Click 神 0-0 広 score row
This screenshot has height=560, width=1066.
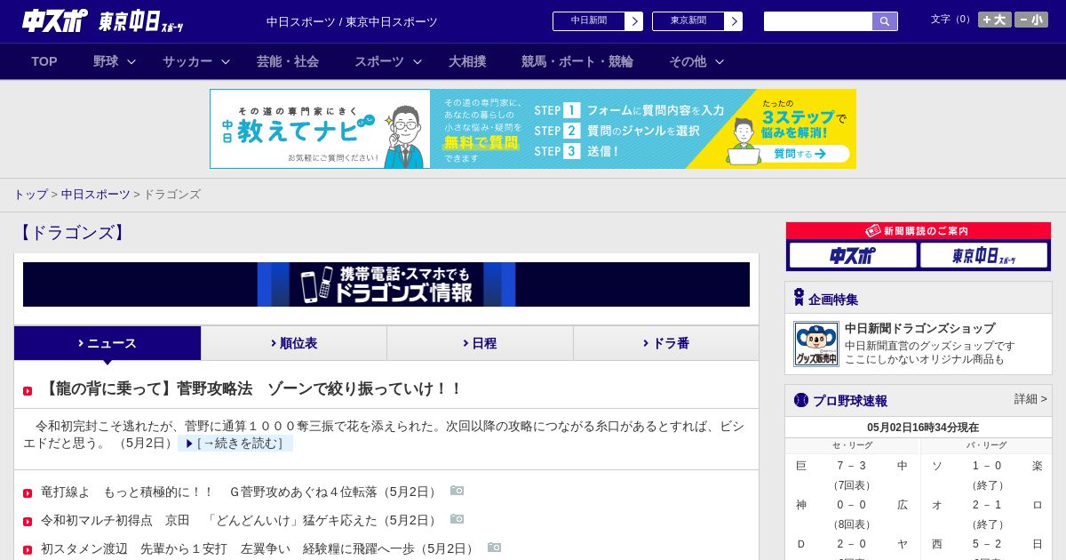(x=852, y=505)
